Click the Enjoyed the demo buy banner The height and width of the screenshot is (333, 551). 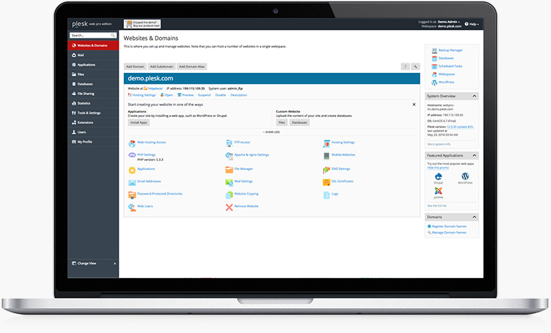143,24
